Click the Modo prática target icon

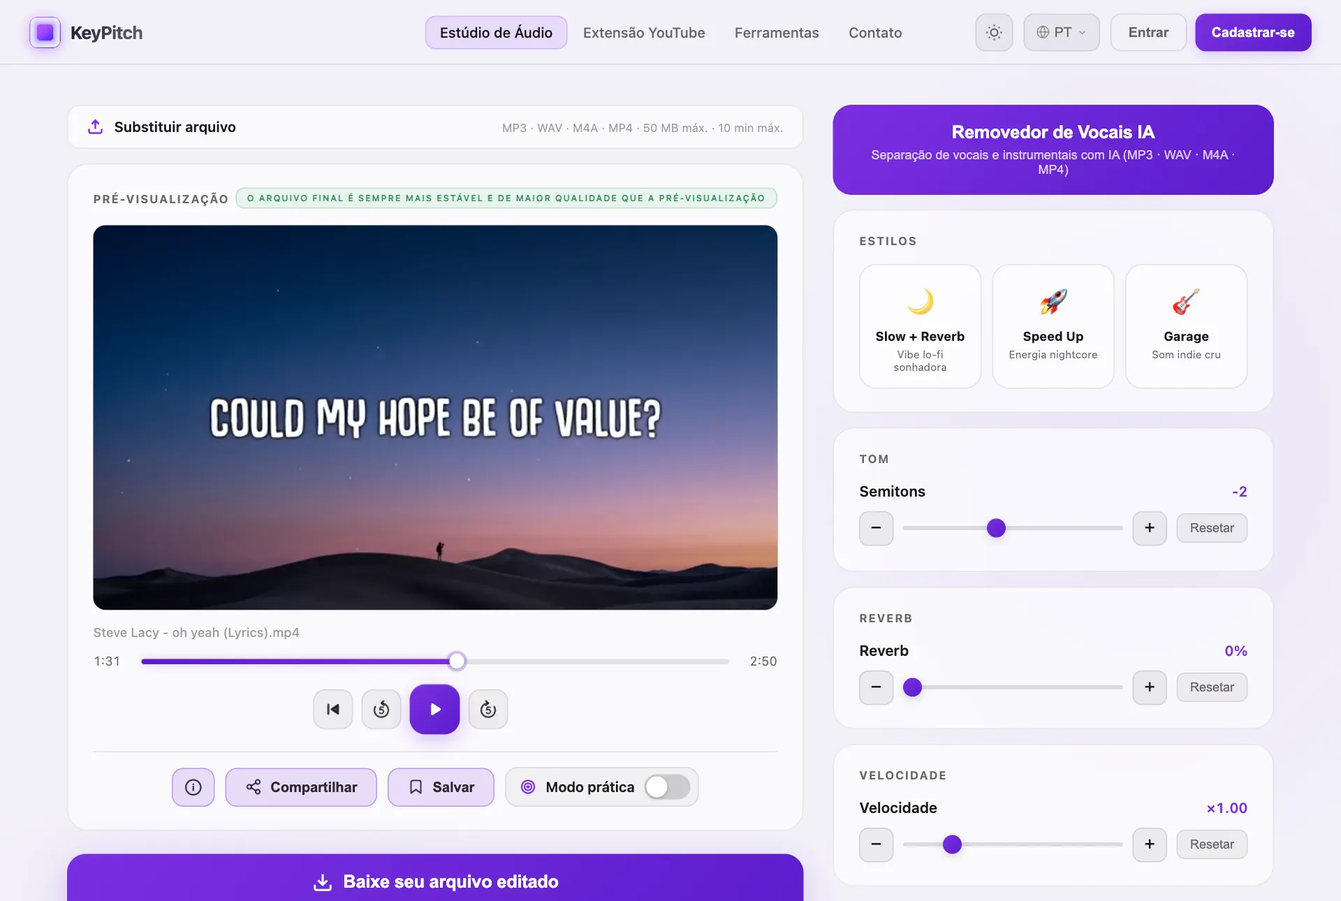pyautogui.click(x=528, y=787)
